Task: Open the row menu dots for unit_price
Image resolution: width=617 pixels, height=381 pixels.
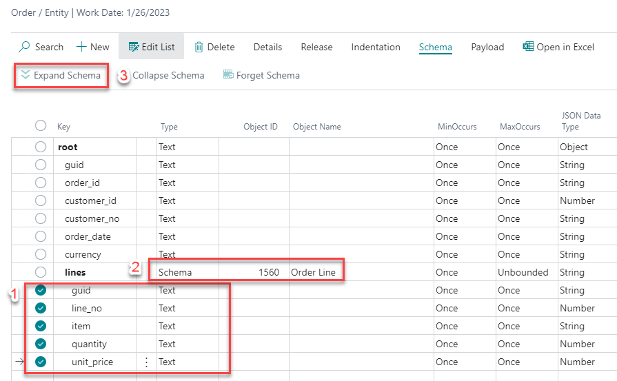Action: 146,362
